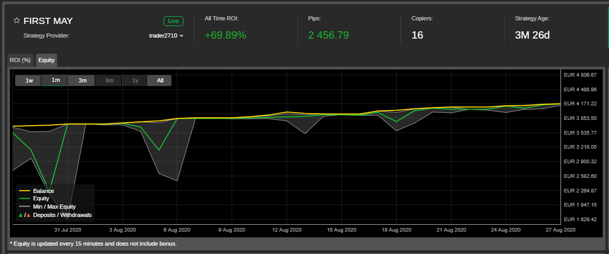Select the Equity tab
This screenshot has width=609, height=254.
pyautogui.click(x=47, y=60)
